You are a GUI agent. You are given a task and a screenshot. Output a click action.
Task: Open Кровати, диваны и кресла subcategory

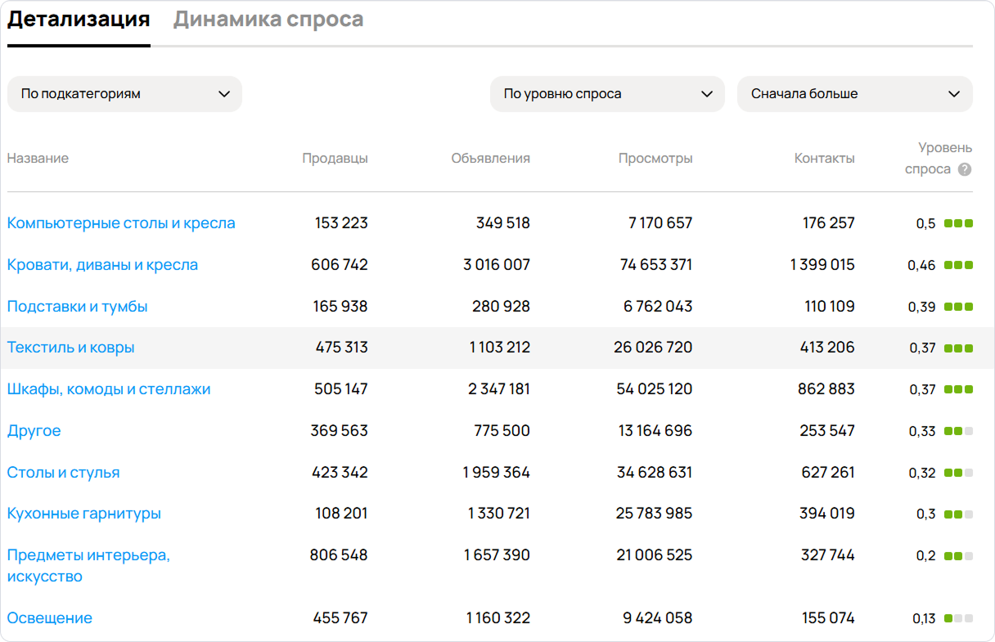click(102, 265)
